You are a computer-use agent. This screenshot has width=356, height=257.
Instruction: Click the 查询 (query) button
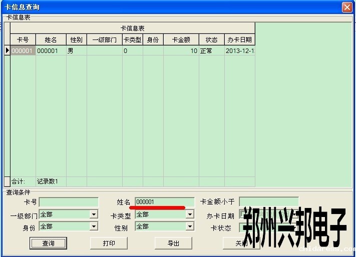tap(48, 243)
